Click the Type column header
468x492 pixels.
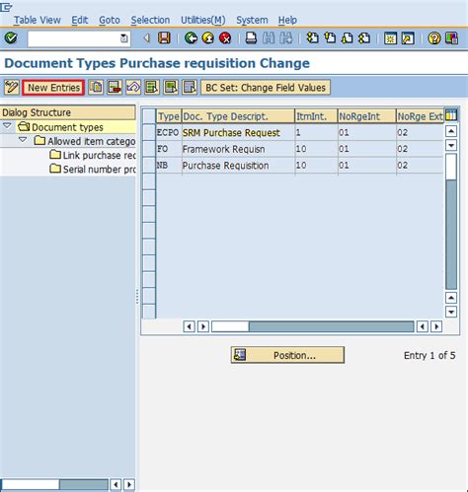[x=169, y=116]
